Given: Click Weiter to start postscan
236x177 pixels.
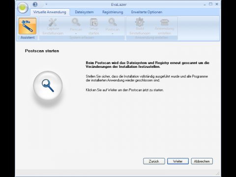Looking at the screenshot, I should [178, 161].
